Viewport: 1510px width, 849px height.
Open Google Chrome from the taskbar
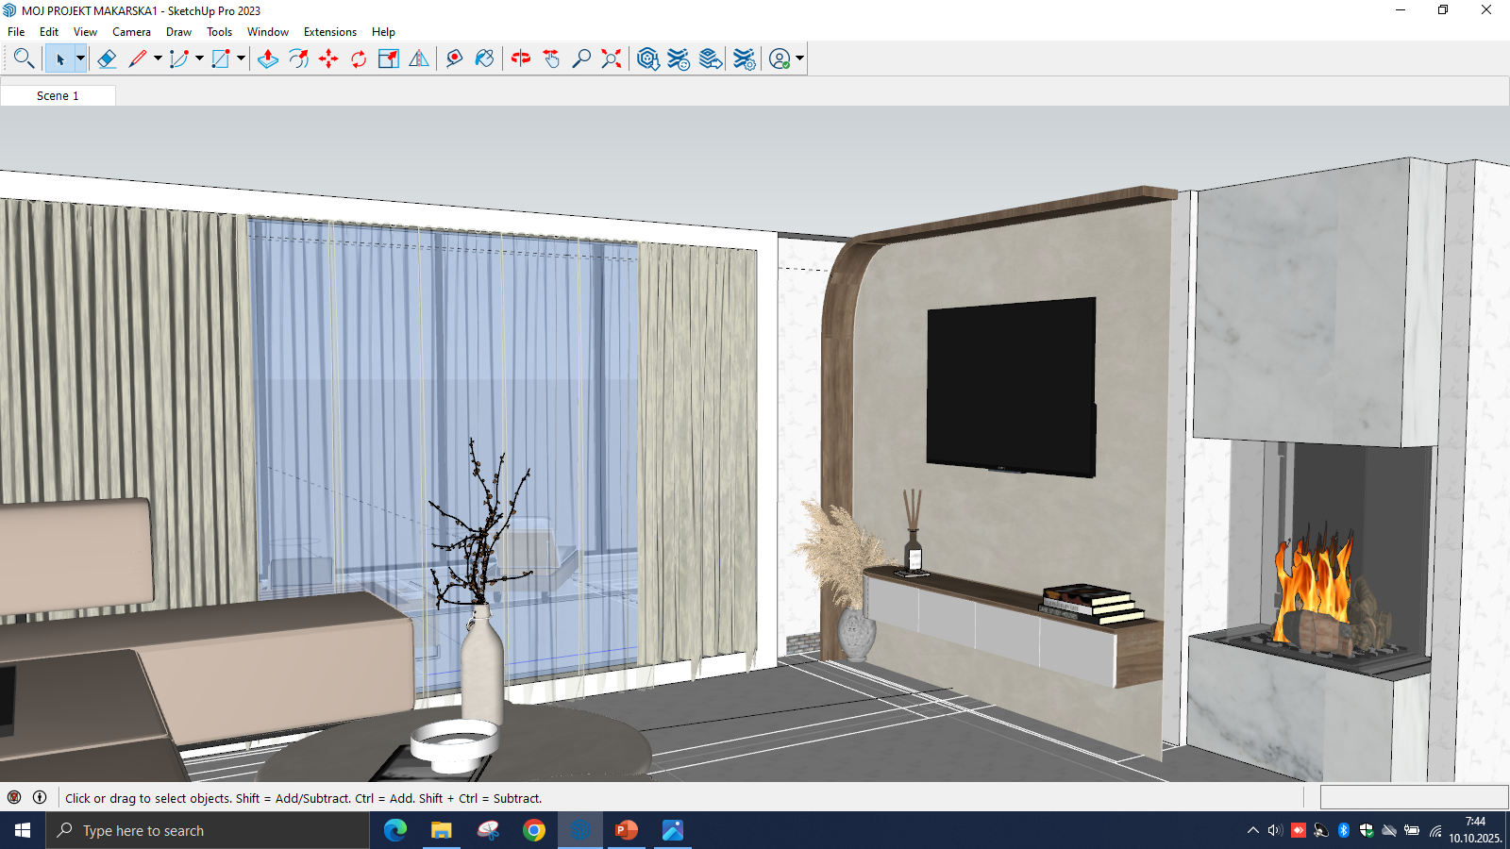coord(534,830)
